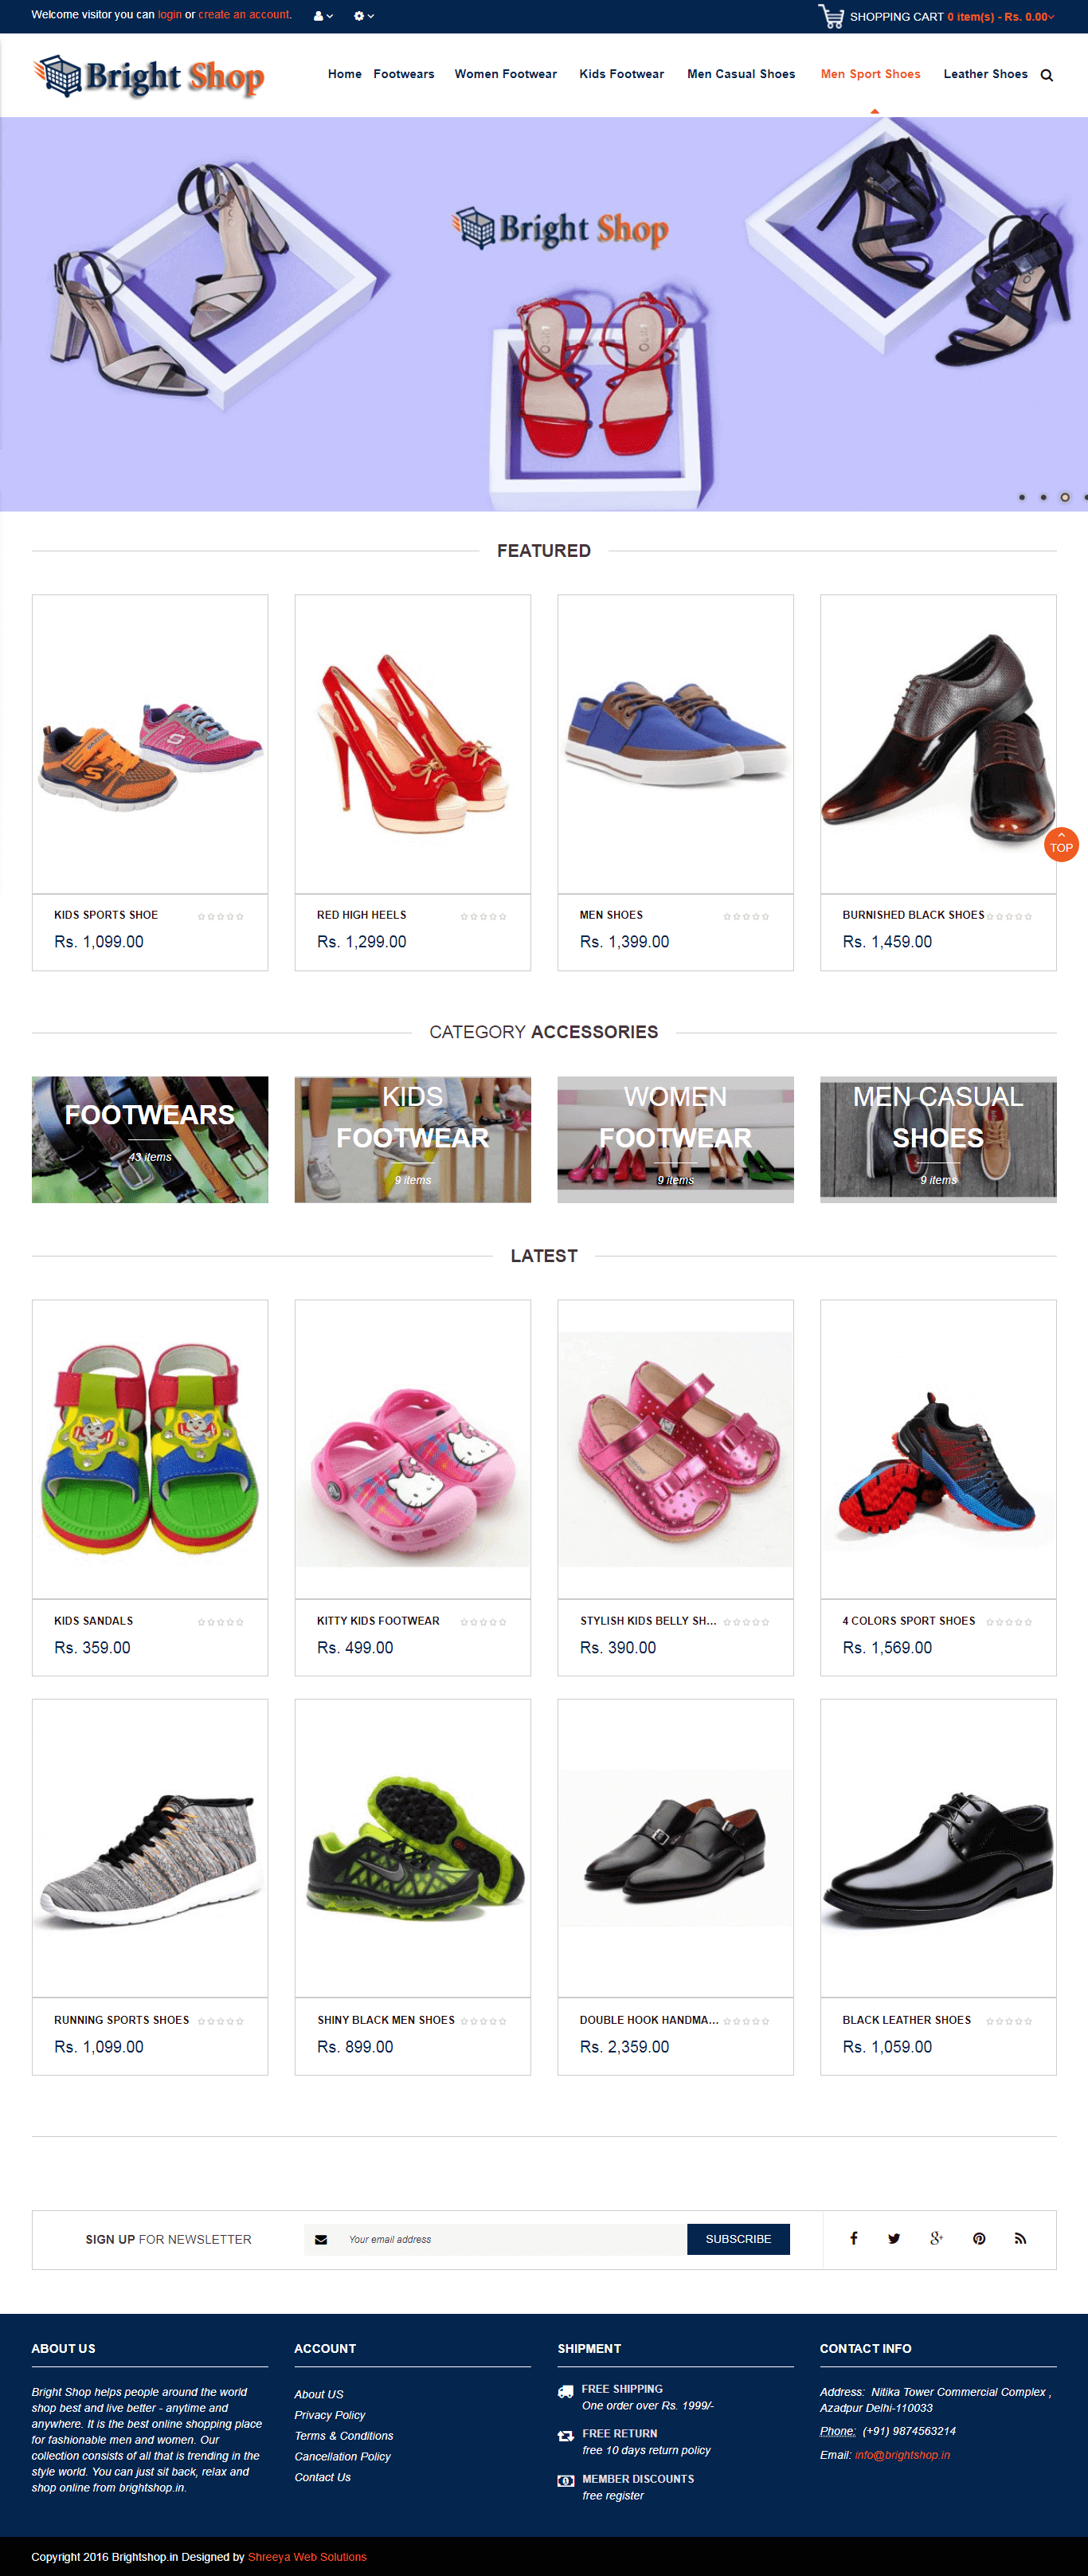1088x2576 pixels.
Task: Select the third banner slide indicator
Action: [1065, 497]
